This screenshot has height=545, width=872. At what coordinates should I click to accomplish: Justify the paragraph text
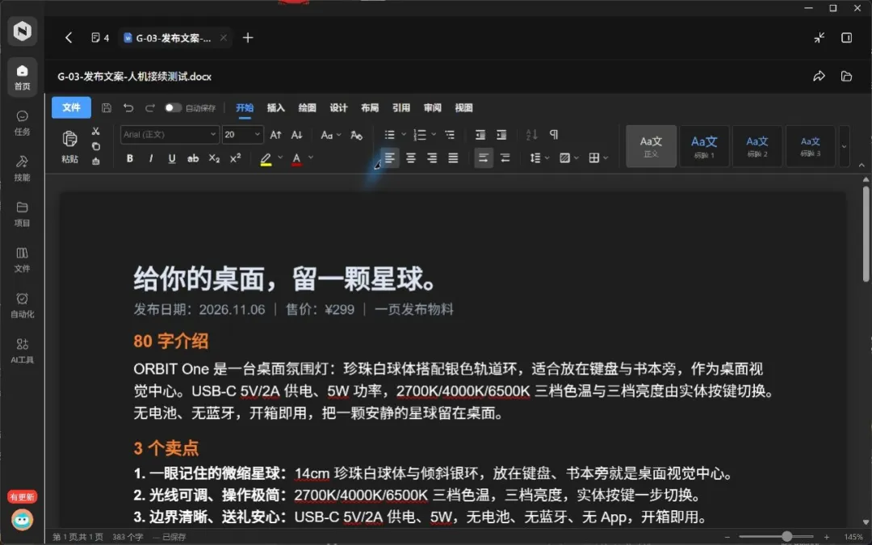pyautogui.click(x=453, y=158)
